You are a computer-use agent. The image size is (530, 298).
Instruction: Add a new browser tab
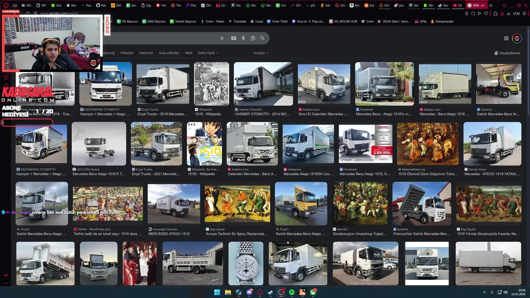(491, 5)
